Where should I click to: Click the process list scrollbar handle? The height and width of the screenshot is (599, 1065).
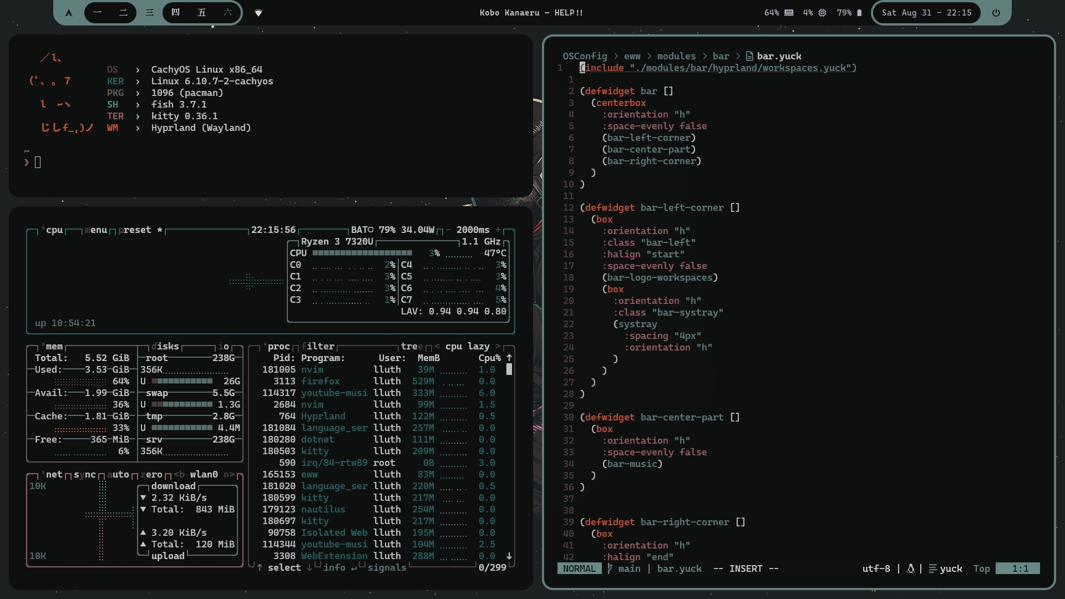[x=509, y=369]
